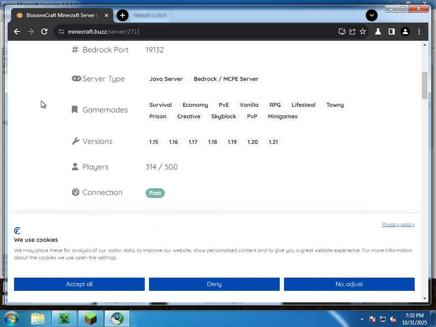Expand the tab search dropdown
This screenshot has height=327, width=436.
click(371, 15)
